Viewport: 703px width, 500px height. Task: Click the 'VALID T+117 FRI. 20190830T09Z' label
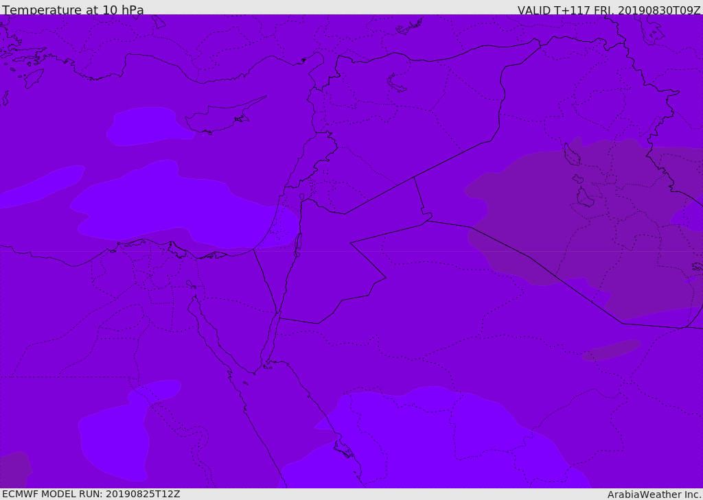(x=609, y=10)
